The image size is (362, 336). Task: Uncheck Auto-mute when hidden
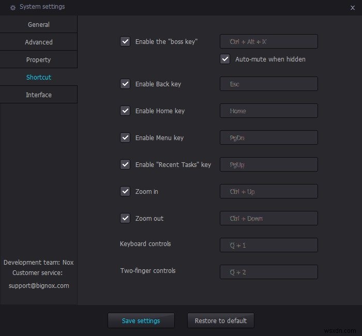pos(225,59)
